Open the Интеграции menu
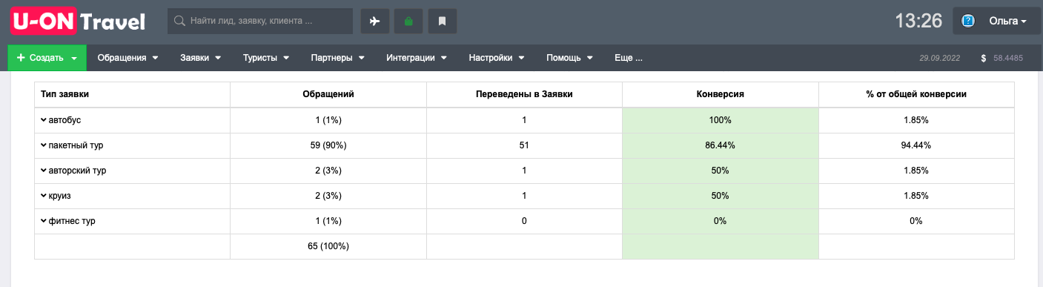The image size is (1043, 287). coord(416,58)
